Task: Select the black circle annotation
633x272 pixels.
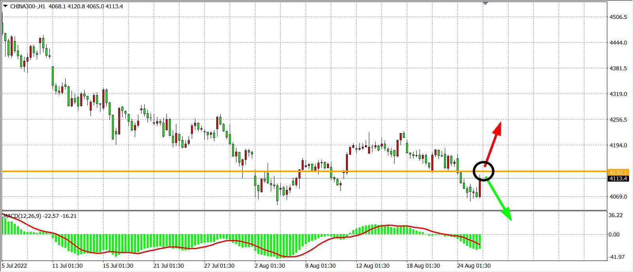Action: point(484,171)
